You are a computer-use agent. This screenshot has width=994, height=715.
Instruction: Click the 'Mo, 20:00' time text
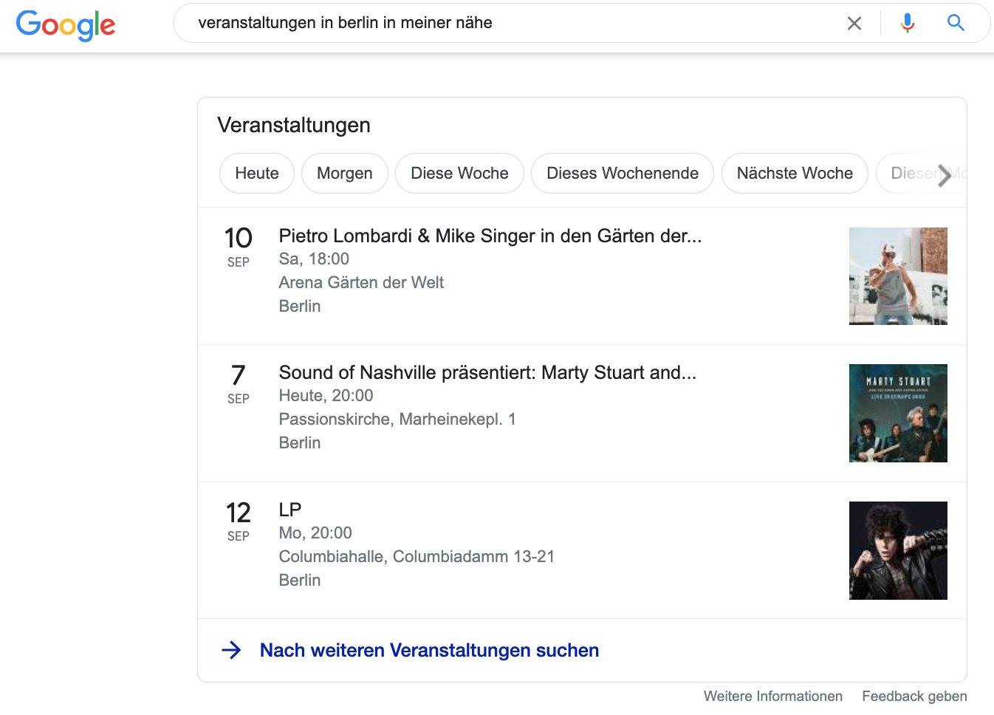[315, 533]
